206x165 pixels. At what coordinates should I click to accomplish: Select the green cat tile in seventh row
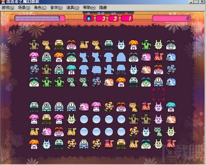[158, 132]
